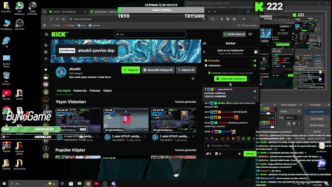Image resolution: width=332 pixels, height=187 pixels.
Task: Reload the page in Chrome
Action: click(x=57, y=19)
